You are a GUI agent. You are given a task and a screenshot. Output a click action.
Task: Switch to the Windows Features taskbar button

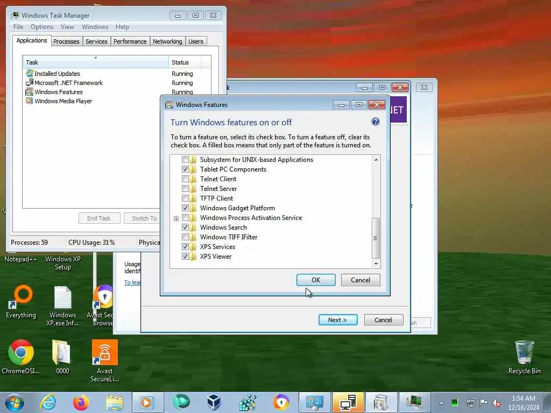coord(381,402)
